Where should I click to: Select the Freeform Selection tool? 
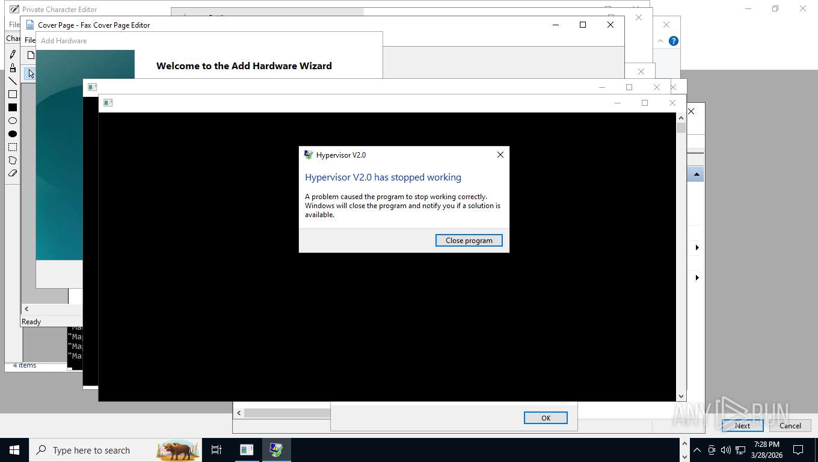coord(13,160)
